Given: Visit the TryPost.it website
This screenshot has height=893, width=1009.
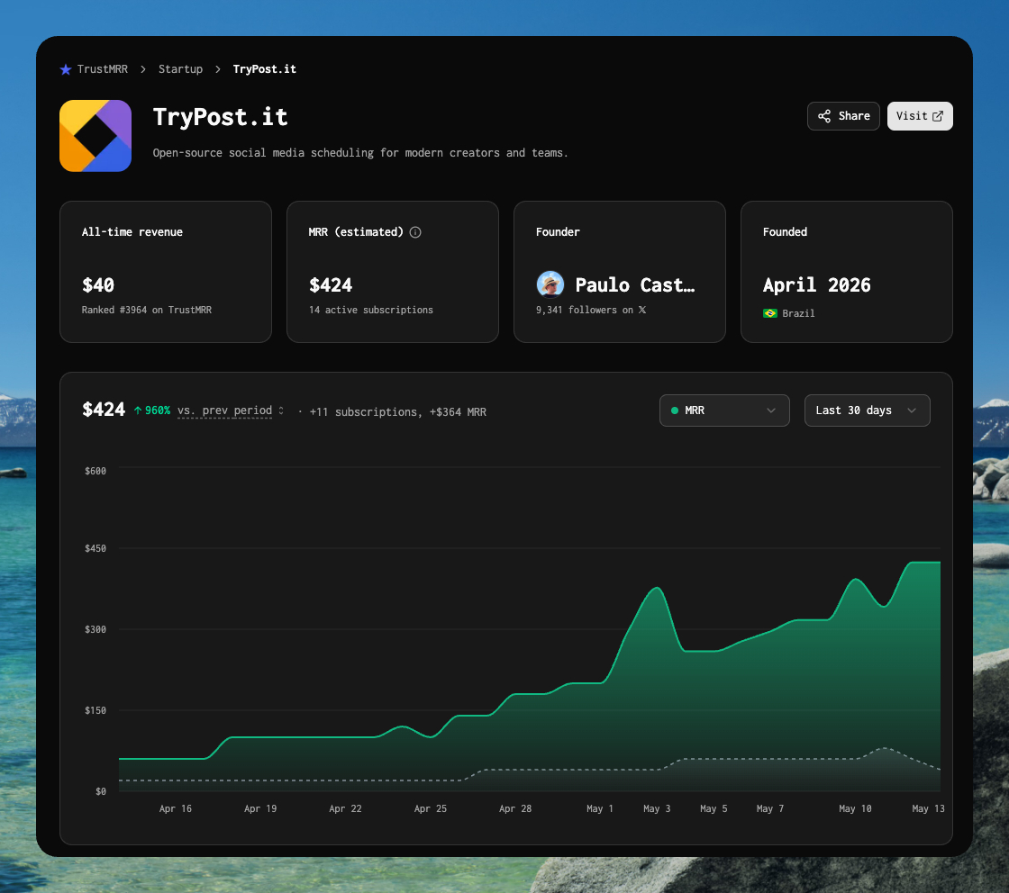Looking at the screenshot, I should click(920, 116).
